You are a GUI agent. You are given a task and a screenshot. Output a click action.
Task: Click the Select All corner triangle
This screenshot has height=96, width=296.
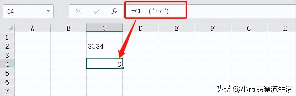click(10, 28)
